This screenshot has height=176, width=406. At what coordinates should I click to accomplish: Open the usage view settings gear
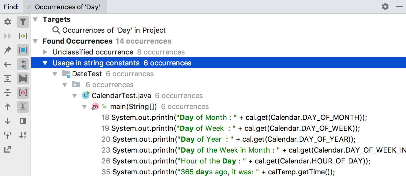7,22
